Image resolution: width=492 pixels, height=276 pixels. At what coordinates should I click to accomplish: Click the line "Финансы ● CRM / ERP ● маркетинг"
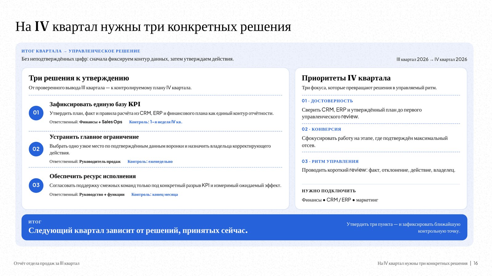coord(340,200)
